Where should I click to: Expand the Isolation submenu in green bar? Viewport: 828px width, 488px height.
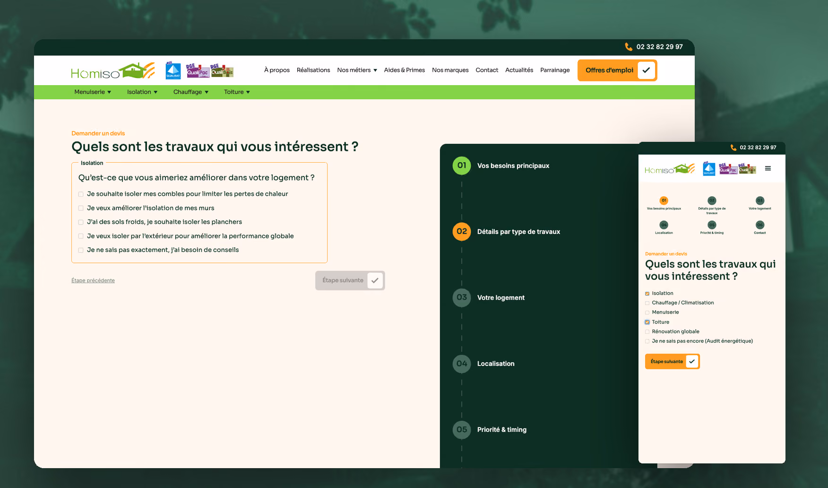point(142,92)
